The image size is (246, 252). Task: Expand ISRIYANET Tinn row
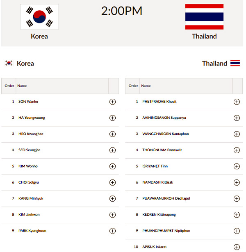coord(237,166)
